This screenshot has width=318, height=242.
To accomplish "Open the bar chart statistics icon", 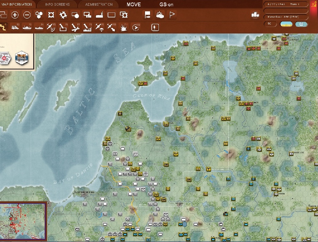I will coord(255,14).
